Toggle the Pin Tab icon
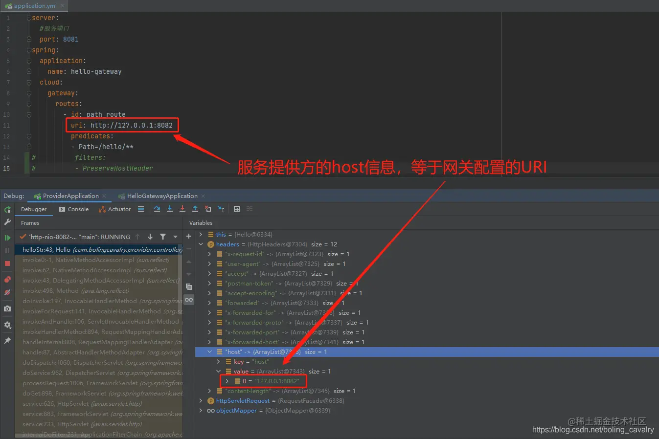Screen dimensions: 659x439 [7, 341]
